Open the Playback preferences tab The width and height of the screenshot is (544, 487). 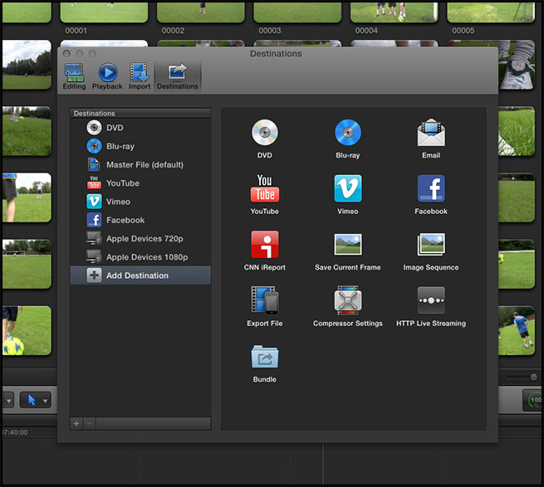(107, 76)
